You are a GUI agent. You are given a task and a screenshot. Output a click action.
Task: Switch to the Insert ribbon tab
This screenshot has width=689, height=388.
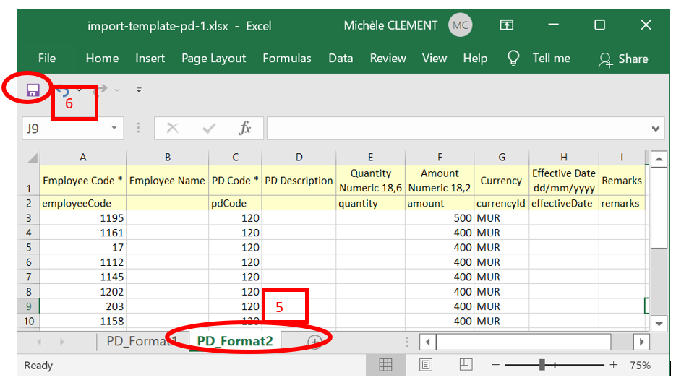(x=150, y=59)
